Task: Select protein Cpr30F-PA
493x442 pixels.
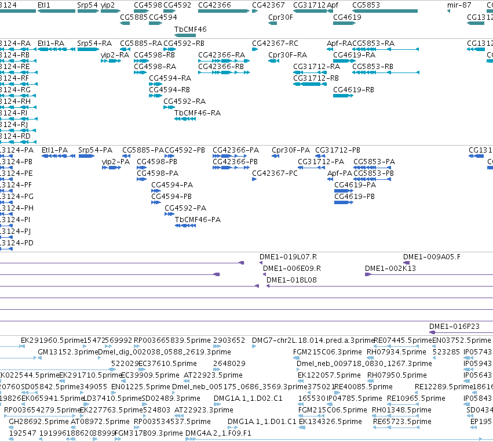Action: 291,150
